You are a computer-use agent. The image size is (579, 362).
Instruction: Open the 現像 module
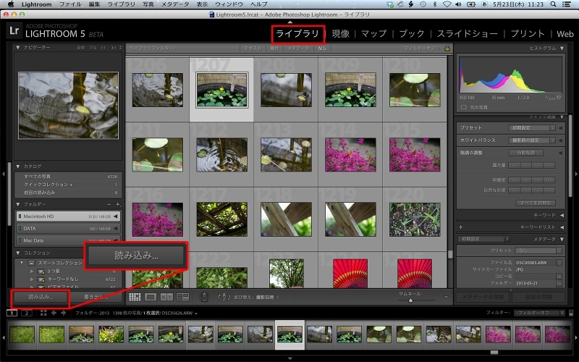340,33
